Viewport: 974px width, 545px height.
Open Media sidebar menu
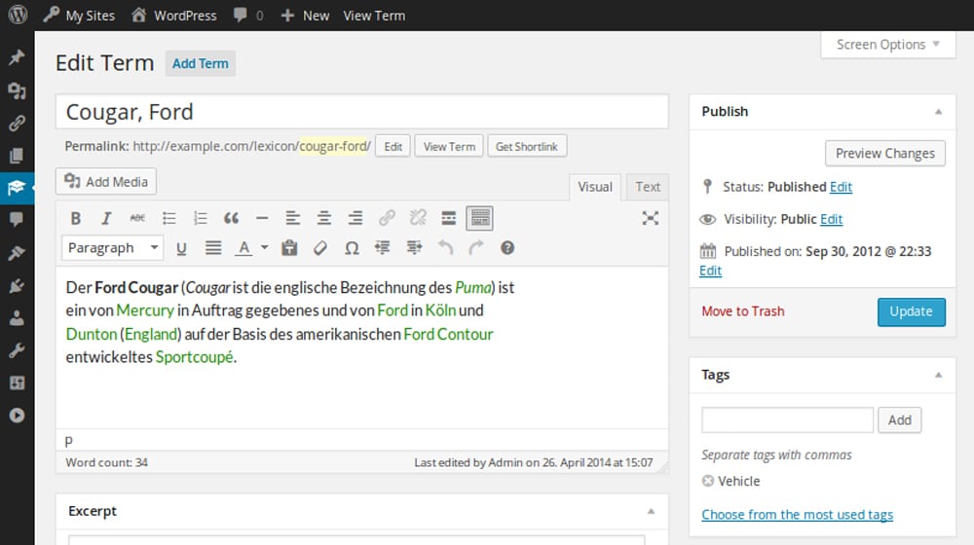(x=17, y=91)
